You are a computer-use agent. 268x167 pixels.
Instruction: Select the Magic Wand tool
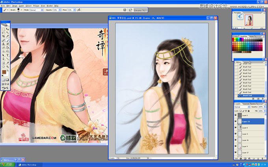[x=7, y=32]
